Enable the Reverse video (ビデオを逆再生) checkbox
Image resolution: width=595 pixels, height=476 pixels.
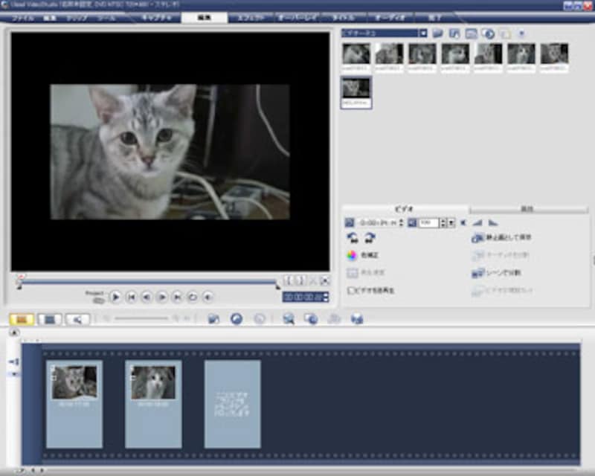[x=351, y=290]
